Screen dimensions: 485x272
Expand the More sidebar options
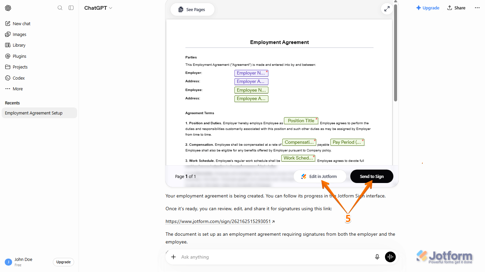(39, 89)
